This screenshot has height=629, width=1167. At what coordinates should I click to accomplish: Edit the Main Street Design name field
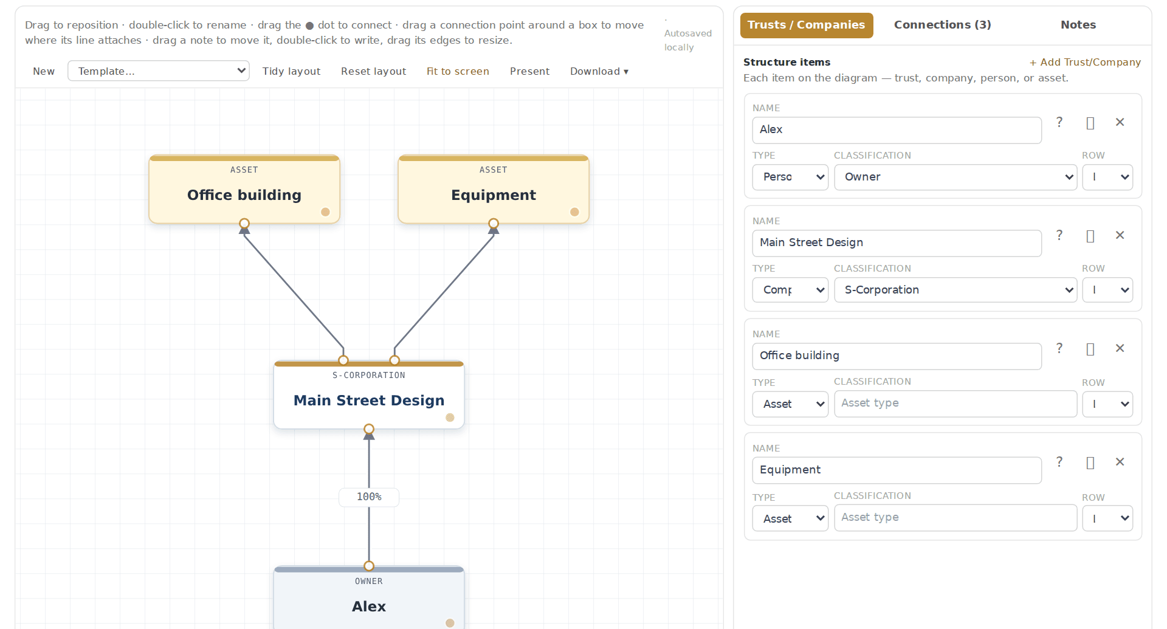[x=897, y=243]
